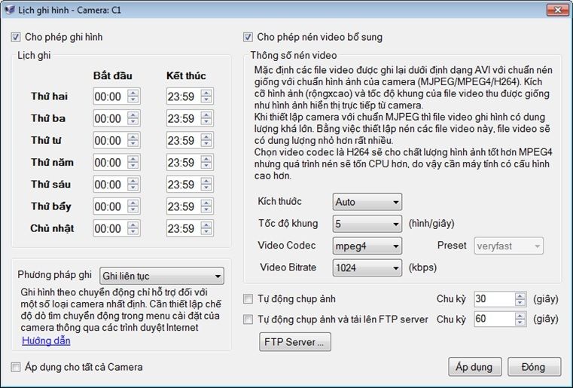Check Áp dụng cho tất cả Camera
The image size is (573, 388).
[16, 367]
